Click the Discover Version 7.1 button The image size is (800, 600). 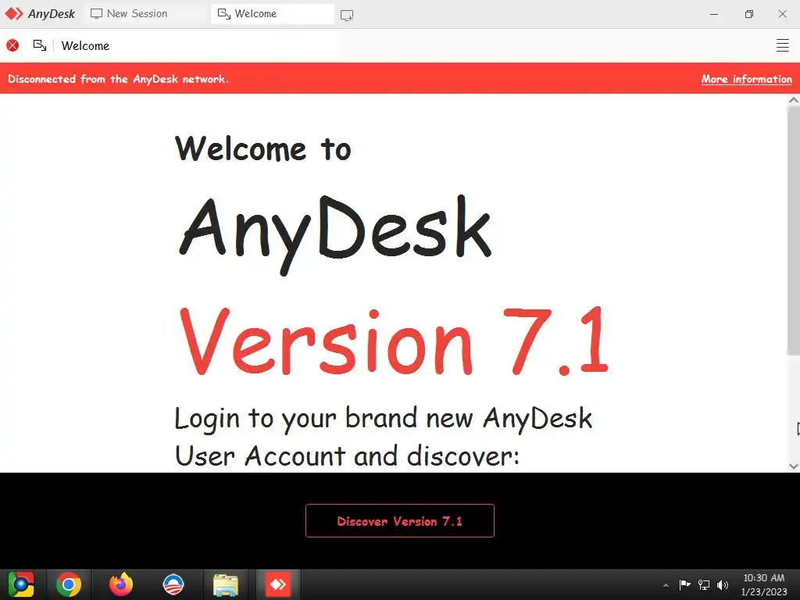(x=399, y=520)
